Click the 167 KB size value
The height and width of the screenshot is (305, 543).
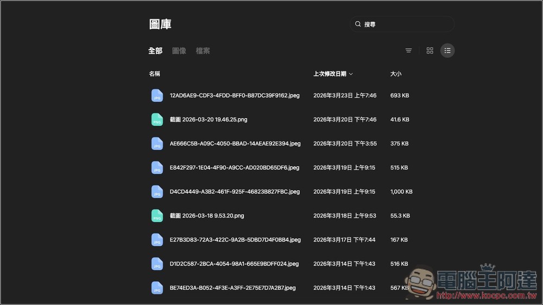399,240
